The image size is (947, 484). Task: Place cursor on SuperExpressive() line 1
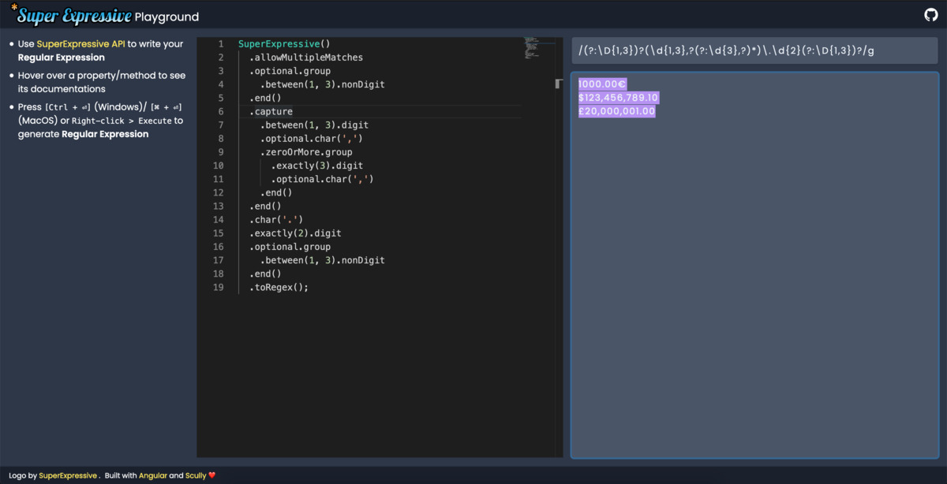[x=284, y=44]
